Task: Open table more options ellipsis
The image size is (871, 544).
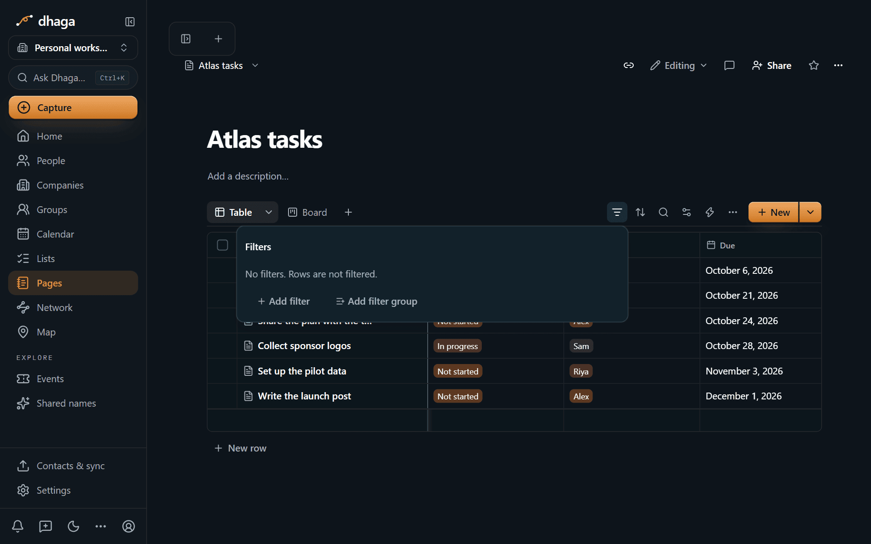Action: [733, 212]
